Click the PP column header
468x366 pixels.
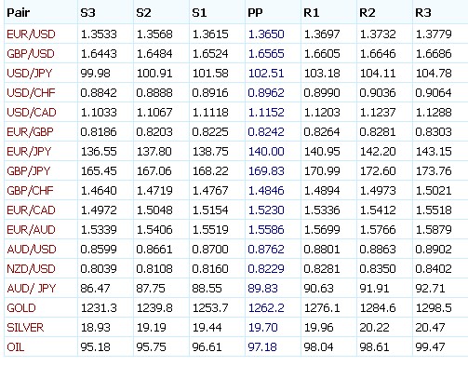255,13
